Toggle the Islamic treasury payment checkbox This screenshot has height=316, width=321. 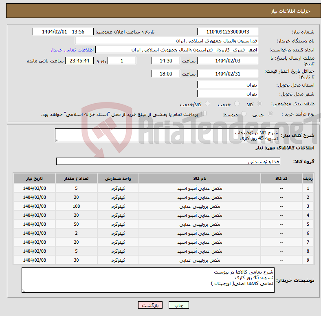[204, 113]
